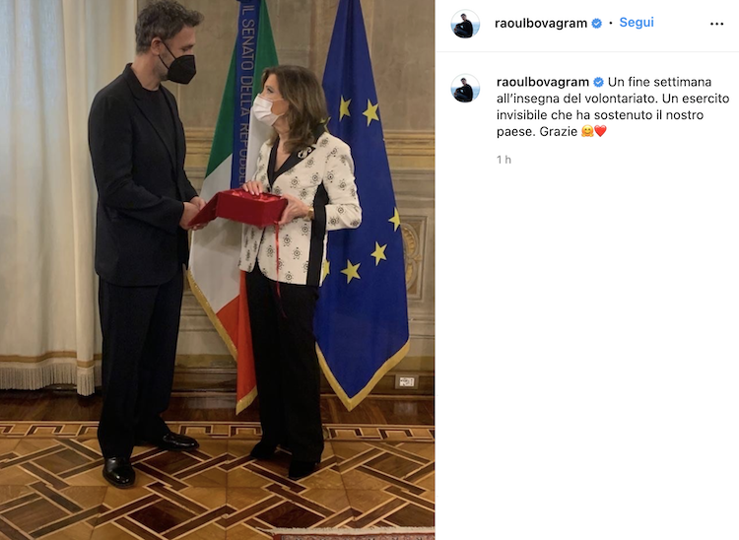Click the blue European Union flag
739x540 pixels.
click(366, 203)
